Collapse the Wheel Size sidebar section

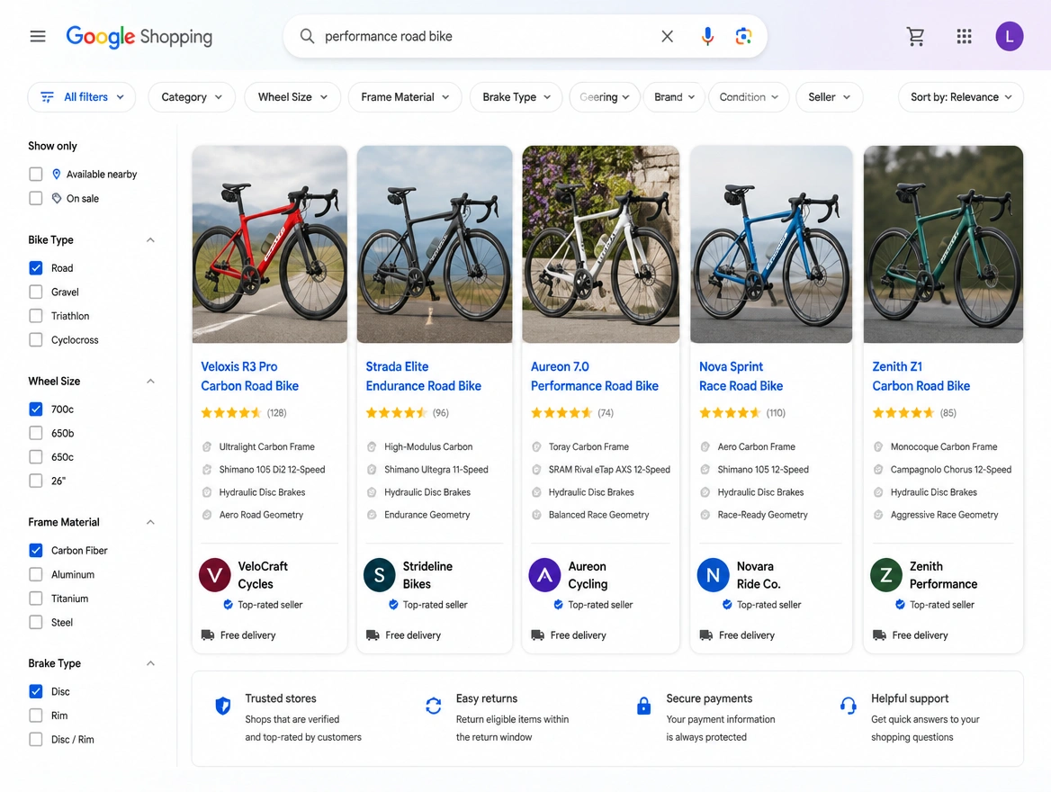point(151,381)
